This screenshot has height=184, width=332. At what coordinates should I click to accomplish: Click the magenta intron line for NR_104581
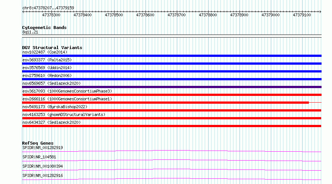pyautogui.click(x=172, y=160)
